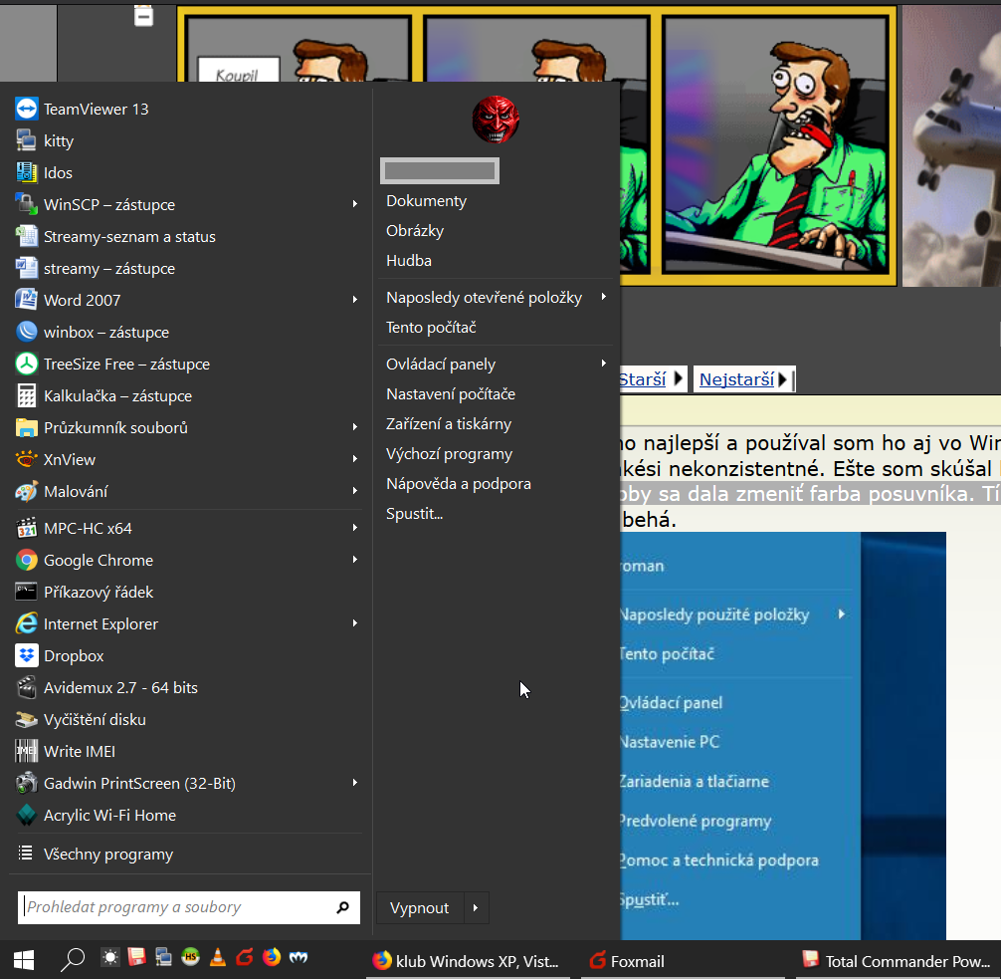Launch XnView image viewer
1001x979 pixels.
click(187, 459)
